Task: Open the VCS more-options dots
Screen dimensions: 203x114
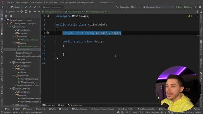Action: pos(39,7)
